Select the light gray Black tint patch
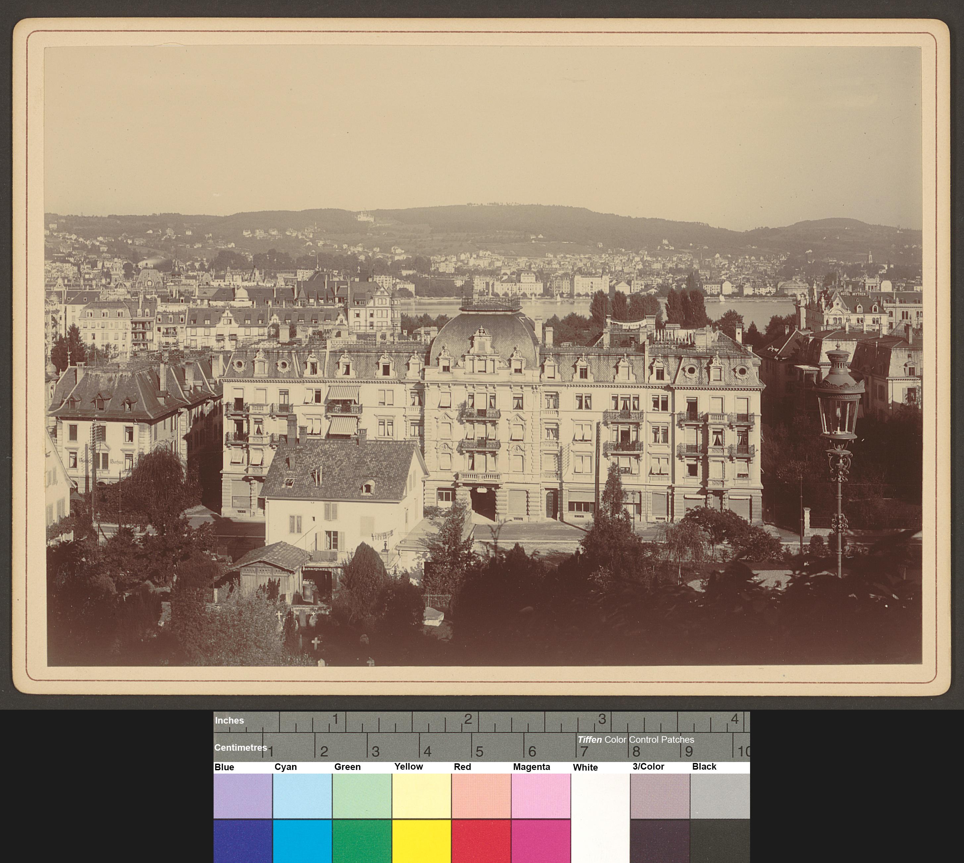This screenshot has width=964, height=863. click(720, 796)
